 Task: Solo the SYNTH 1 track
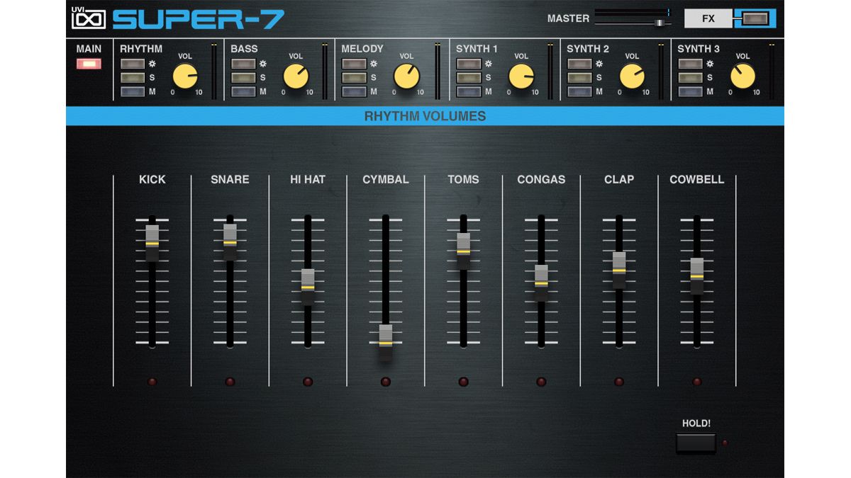coord(469,78)
